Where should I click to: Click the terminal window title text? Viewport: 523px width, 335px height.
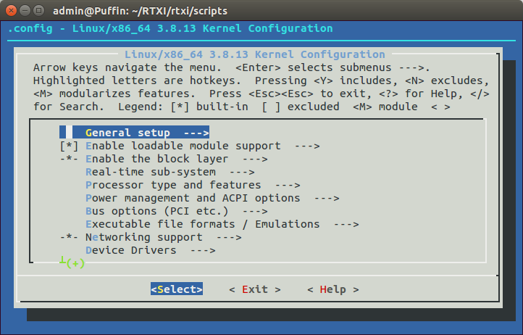(x=143, y=10)
